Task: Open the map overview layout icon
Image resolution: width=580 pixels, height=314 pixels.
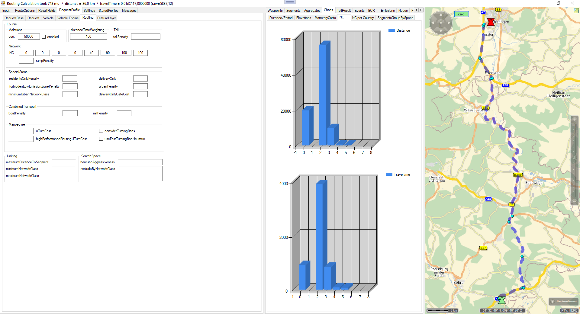Action: pyautogui.click(x=576, y=11)
